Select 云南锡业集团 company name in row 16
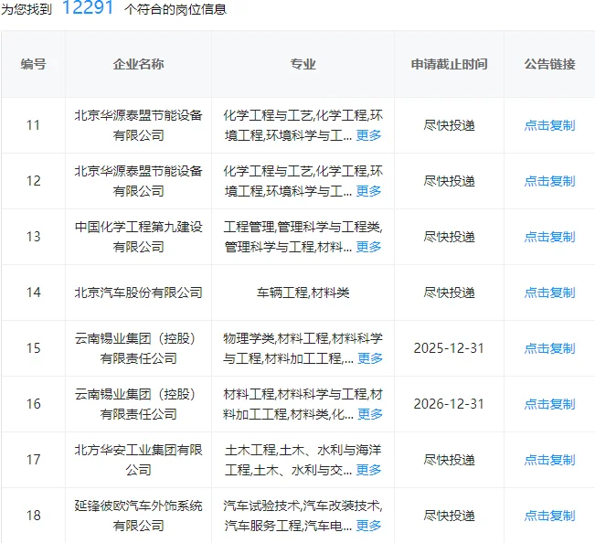595x543 pixels. (139, 404)
